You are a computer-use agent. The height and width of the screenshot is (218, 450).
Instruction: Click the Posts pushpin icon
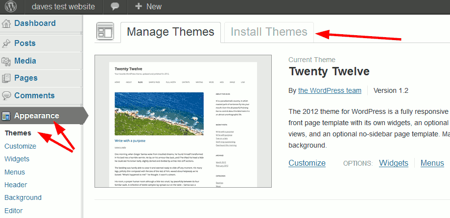(6, 44)
